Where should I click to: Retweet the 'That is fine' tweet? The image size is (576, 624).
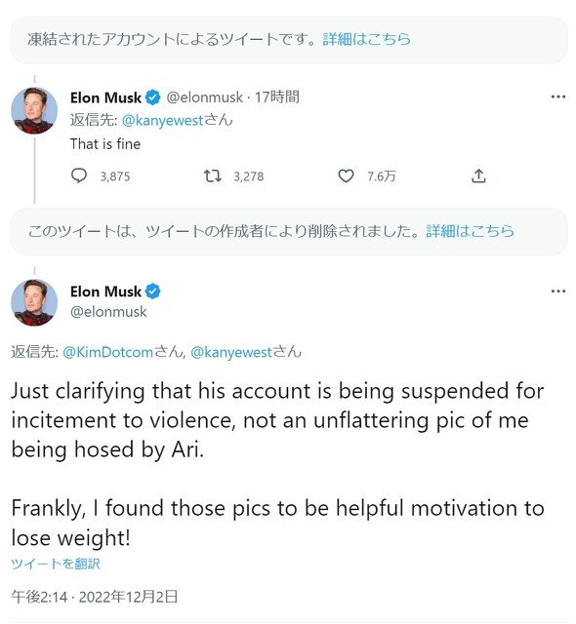tap(212, 175)
